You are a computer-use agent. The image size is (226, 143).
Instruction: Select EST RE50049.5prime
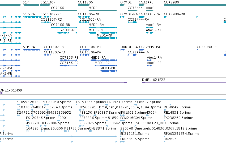[165, 110]
